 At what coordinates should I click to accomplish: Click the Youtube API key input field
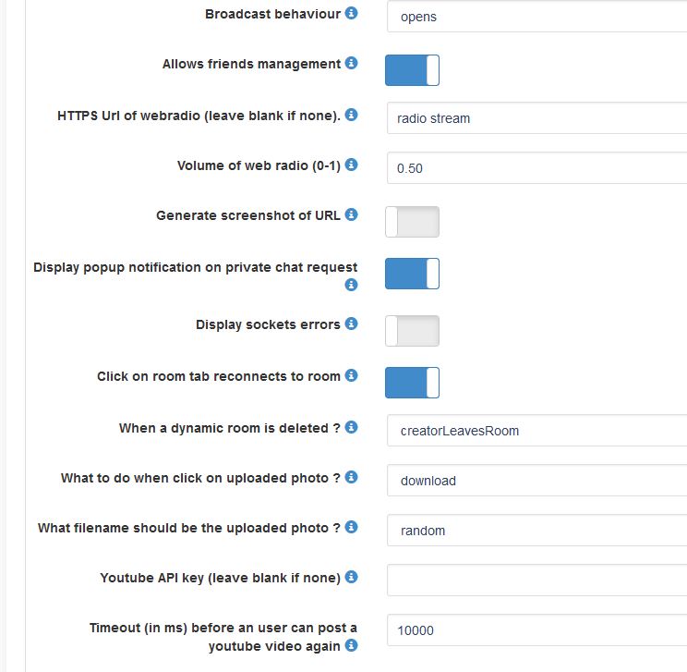pyautogui.click(x=536, y=580)
